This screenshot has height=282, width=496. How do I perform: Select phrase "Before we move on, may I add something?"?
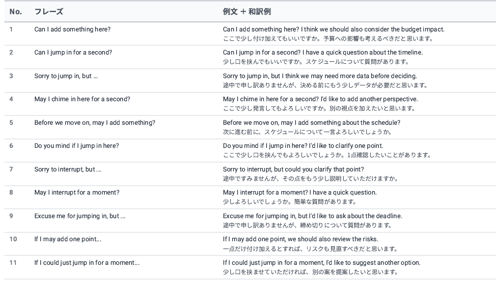tap(94, 123)
